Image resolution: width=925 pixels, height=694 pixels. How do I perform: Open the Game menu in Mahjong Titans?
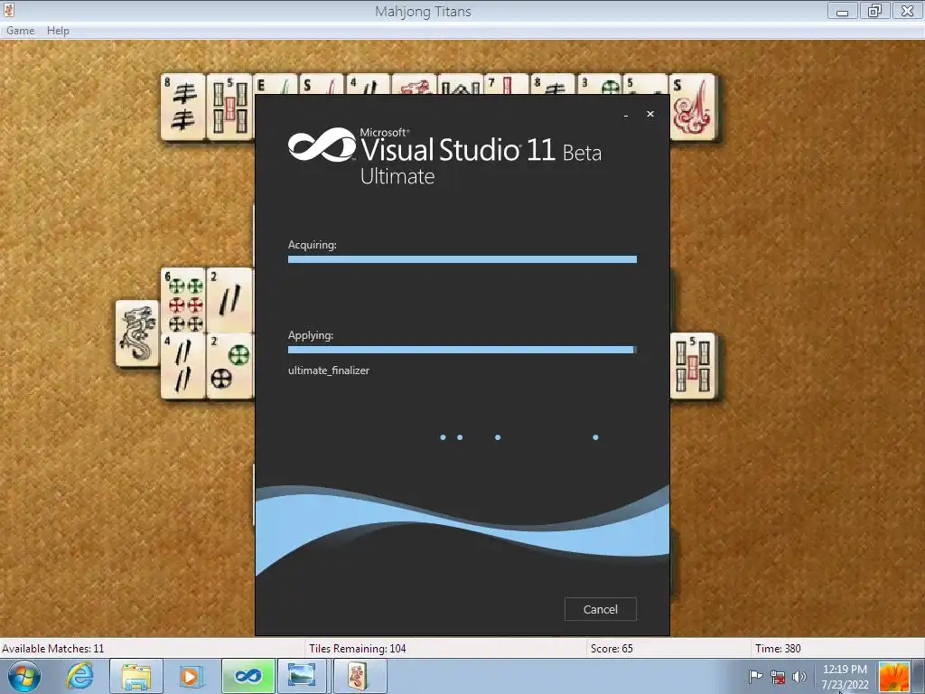(20, 31)
